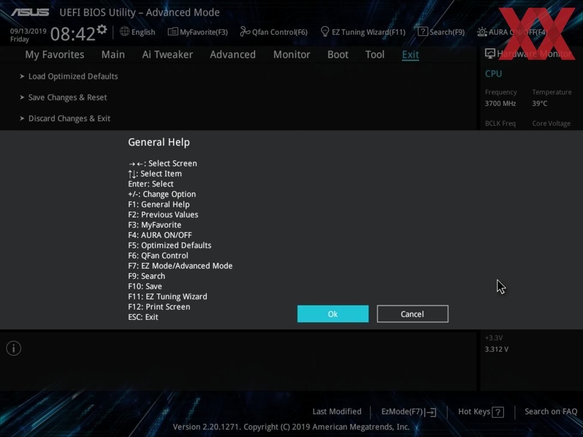
Task: Click 'F5: Optimized Defaults' help line
Action: pyautogui.click(x=170, y=245)
